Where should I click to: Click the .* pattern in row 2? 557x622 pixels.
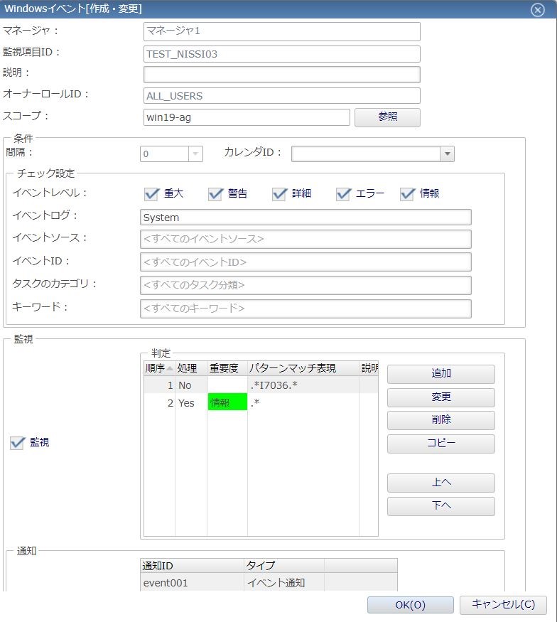303,403
